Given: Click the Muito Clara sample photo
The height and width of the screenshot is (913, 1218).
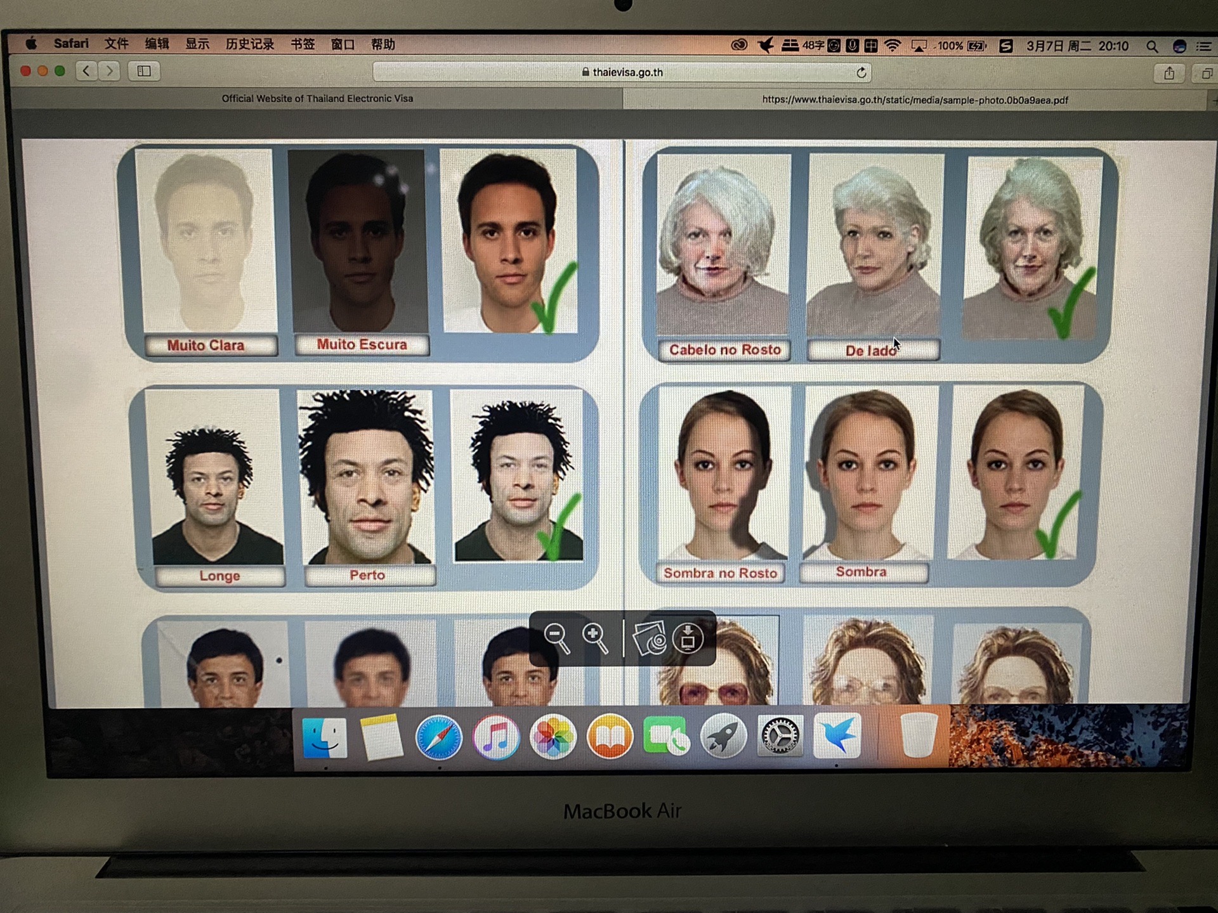Looking at the screenshot, I should click(x=207, y=240).
